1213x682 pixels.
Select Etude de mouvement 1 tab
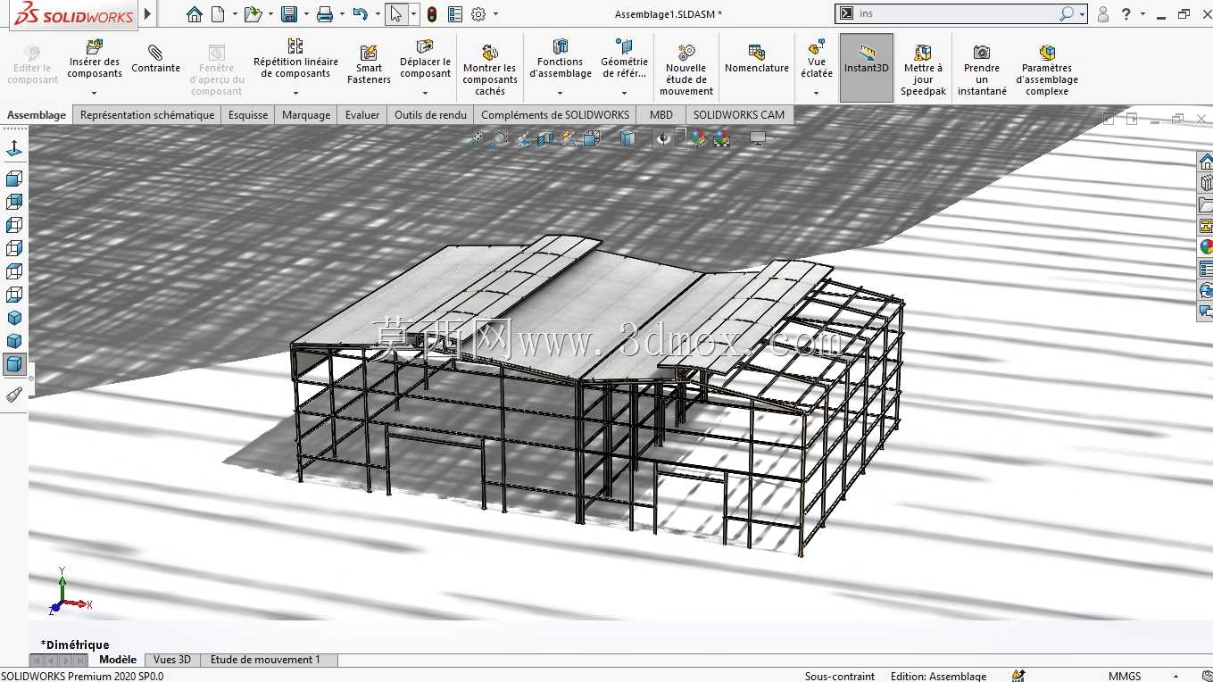270,660
